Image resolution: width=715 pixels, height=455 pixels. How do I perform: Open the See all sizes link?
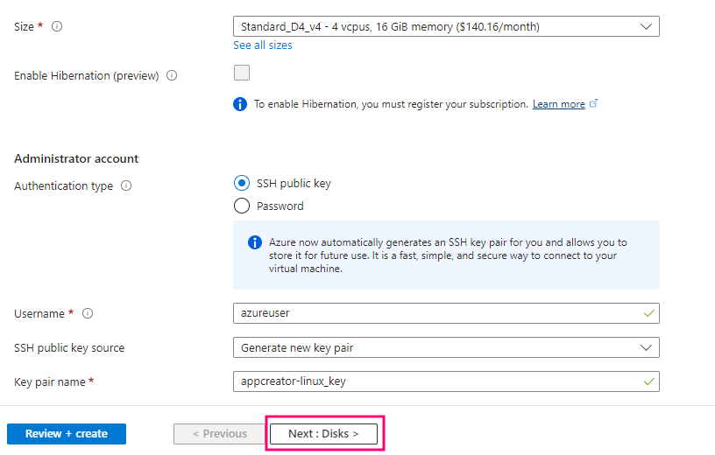point(263,45)
